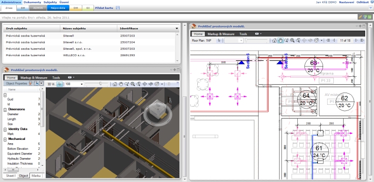Click the Přidat kartu link
Image resolution: width=374 pixels, height=182 pixels.
pos(104,8)
